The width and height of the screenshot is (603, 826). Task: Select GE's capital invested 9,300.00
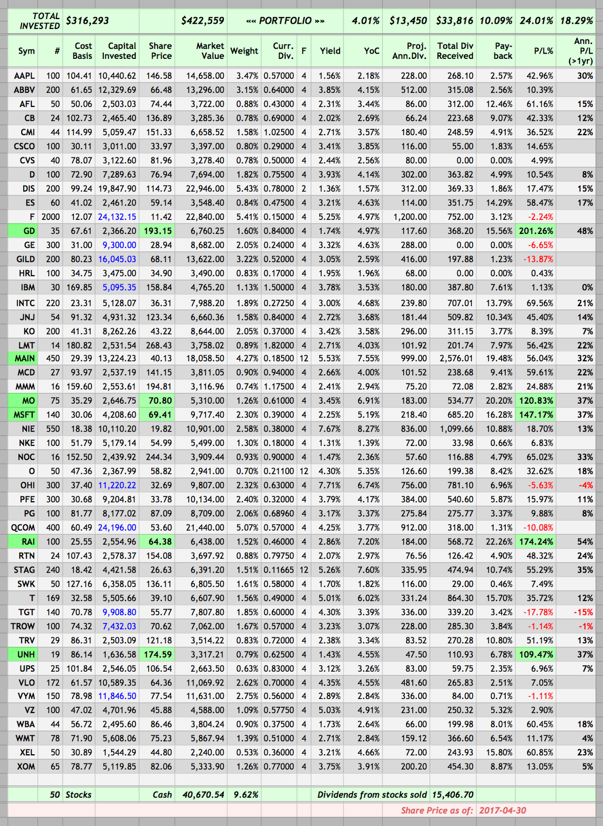[117, 245]
